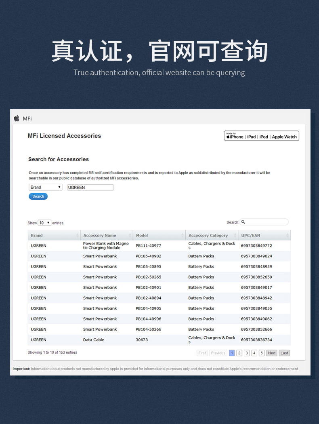The image size is (319, 424).
Task: Sort table by Accessory Name column
Action: 107,235
